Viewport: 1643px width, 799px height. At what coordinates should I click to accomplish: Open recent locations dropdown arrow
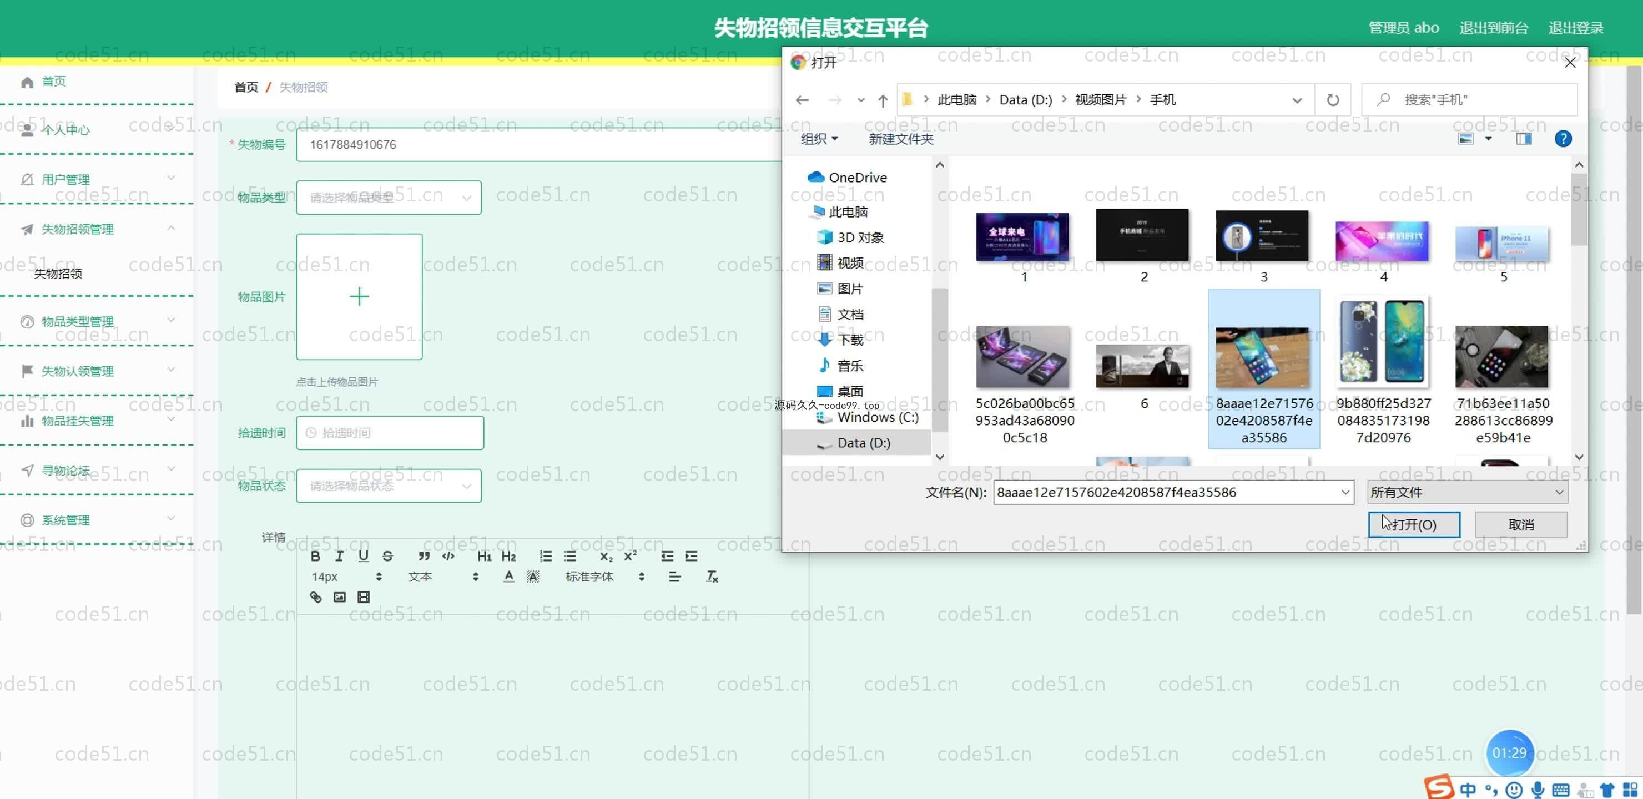[x=860, y=99]
